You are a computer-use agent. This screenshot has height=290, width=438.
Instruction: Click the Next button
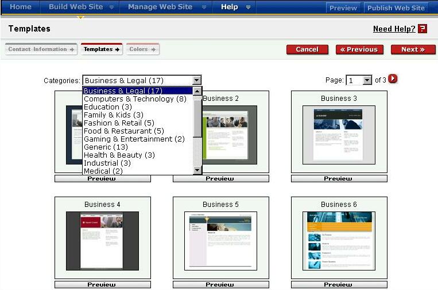[x=413, y=50]
